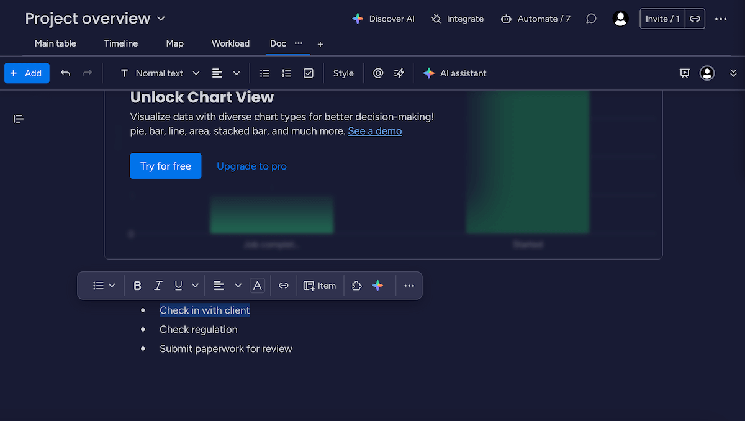Toggle bold formatting on selected text

pos(137,285)
